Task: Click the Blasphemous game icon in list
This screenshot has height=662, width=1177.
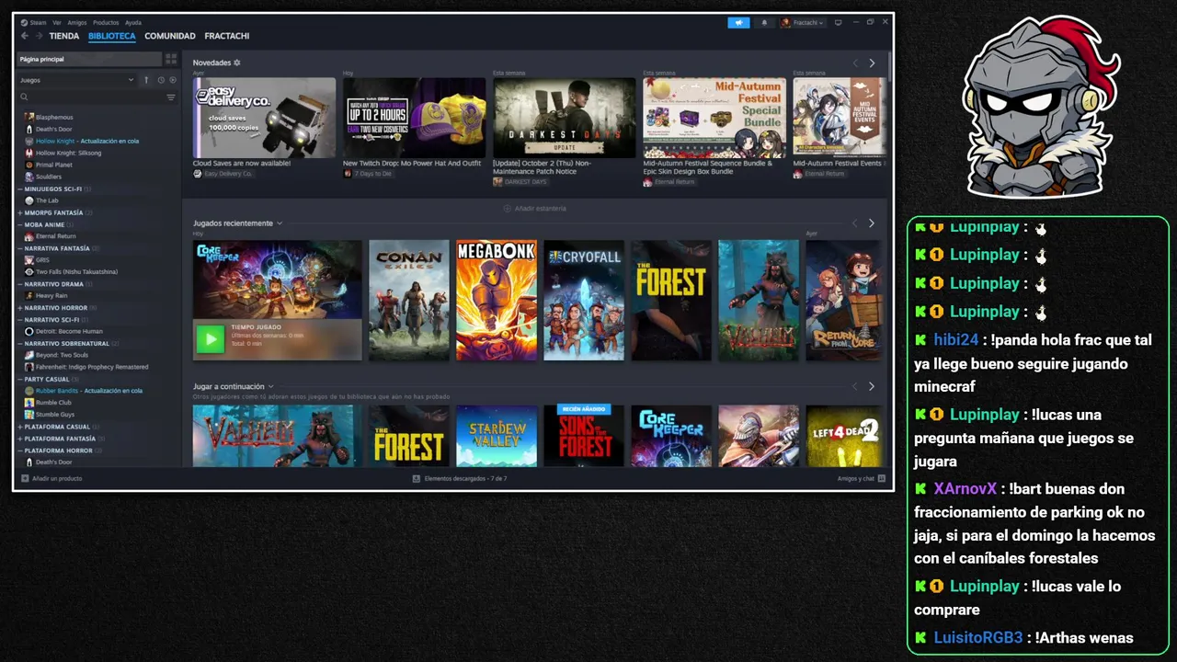Action: click(29, 117)
